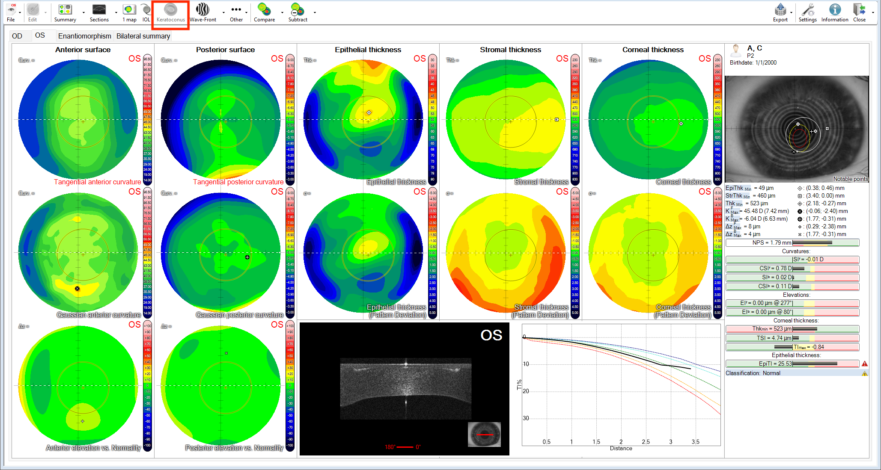
Task: Open the Enantiomorphism tab
Action: click(x=85, y=36)
